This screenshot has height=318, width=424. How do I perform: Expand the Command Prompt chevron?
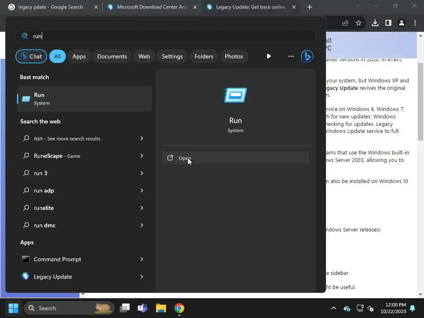[142, 259]
